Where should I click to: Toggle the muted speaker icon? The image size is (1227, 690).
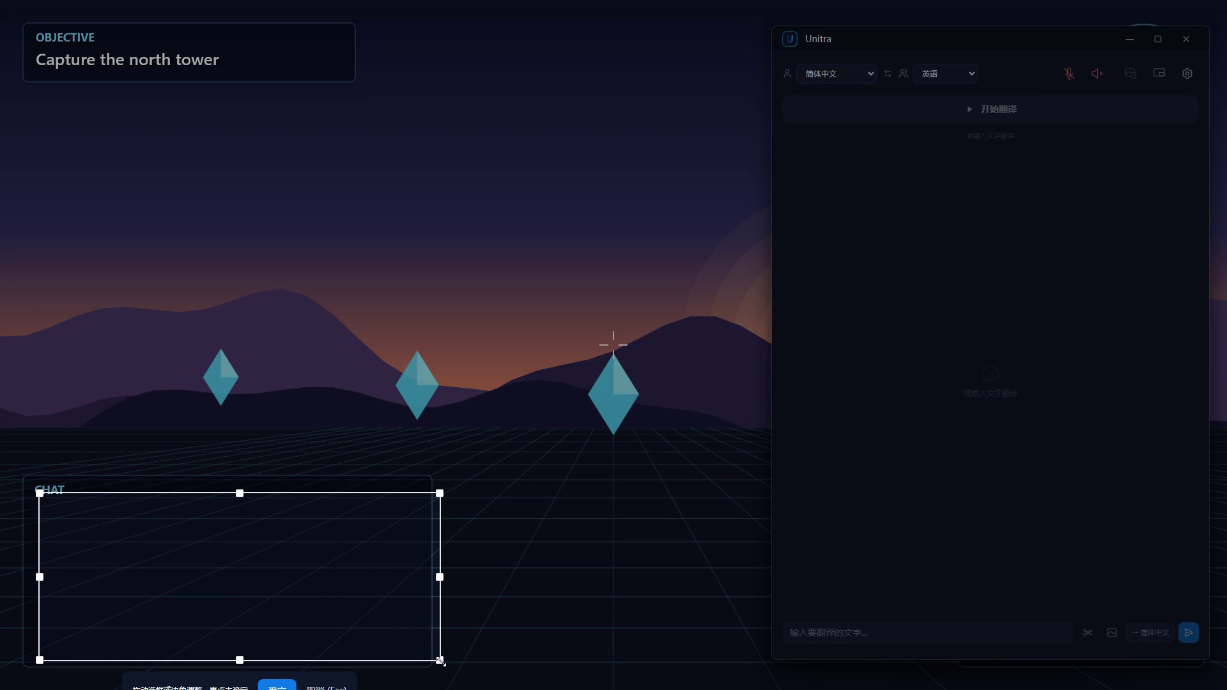click(x=1097, y=73)
